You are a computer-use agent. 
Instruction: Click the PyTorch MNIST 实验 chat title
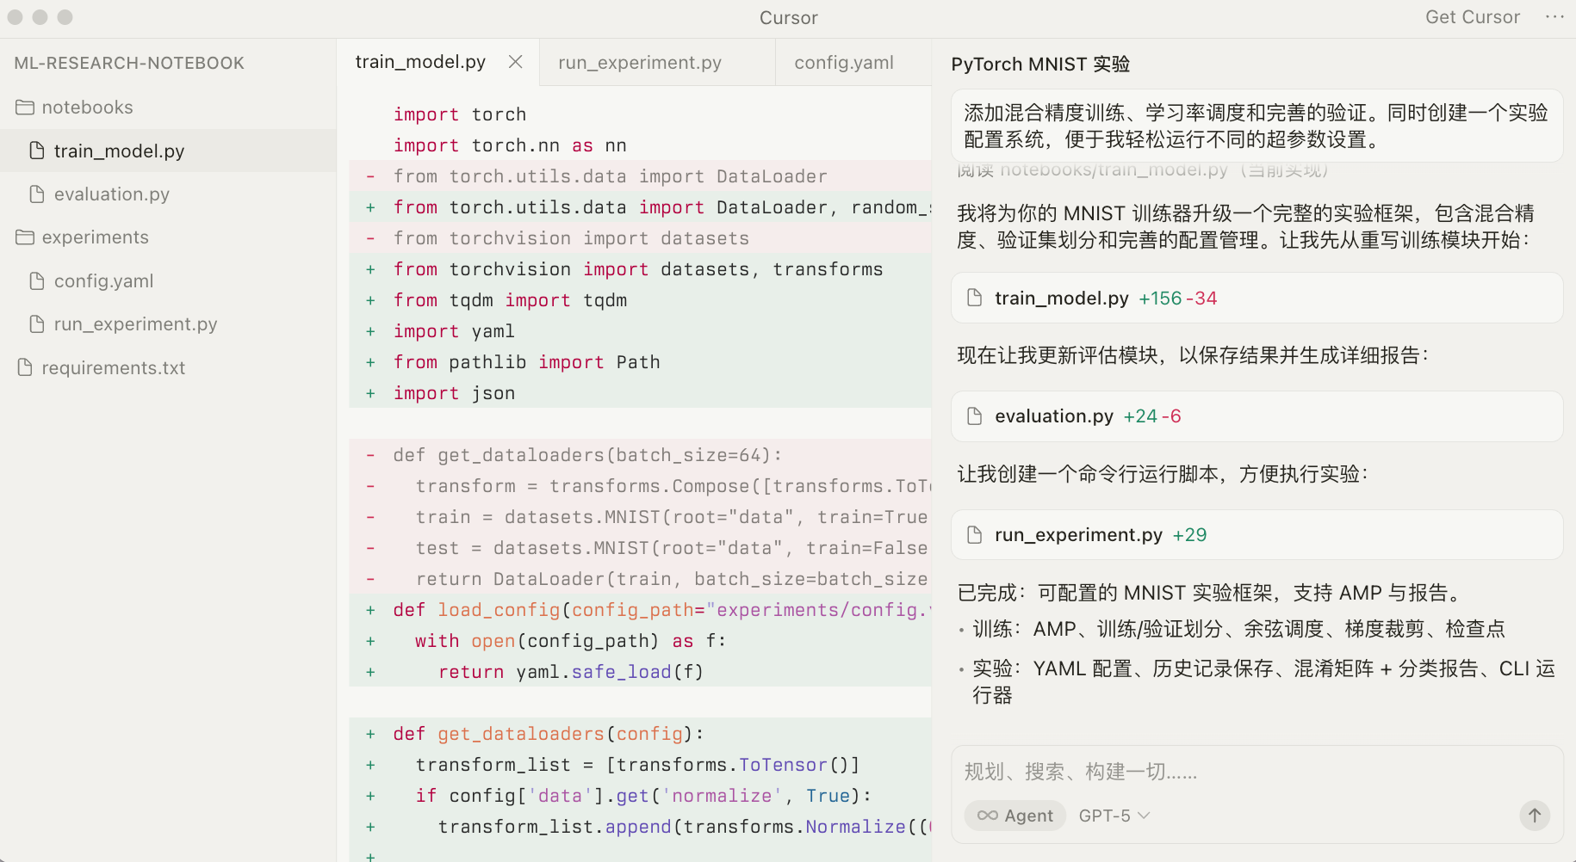coord(1040,65)
